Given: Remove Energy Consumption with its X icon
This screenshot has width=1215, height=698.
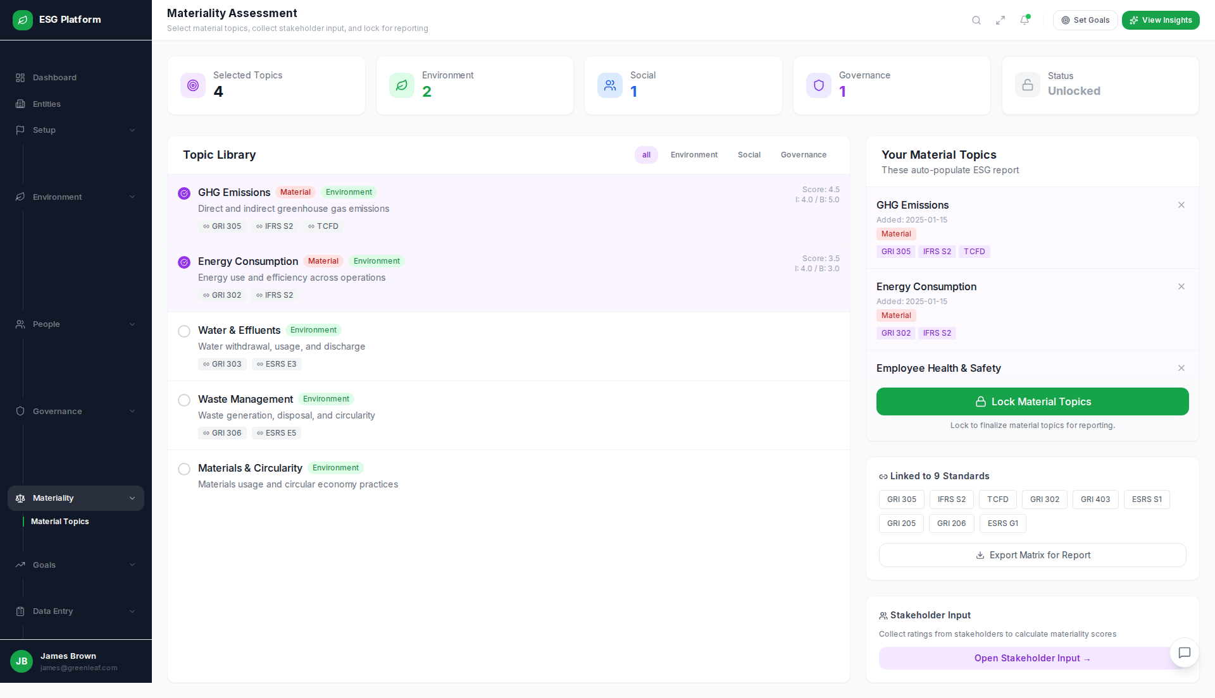Looking at the screenshot, I should [x=1181, y=286].
